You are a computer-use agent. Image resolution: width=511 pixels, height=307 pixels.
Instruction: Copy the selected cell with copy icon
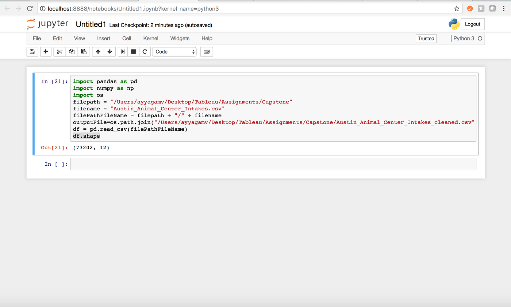point(72,52)
